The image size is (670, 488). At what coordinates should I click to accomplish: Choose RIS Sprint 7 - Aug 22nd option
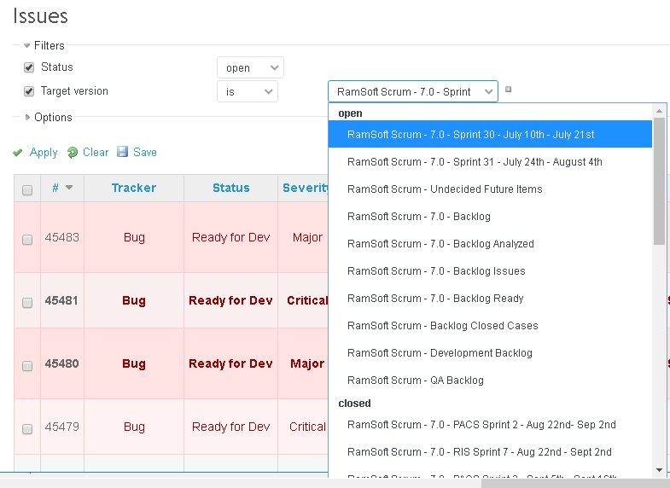tap(490, 452)
